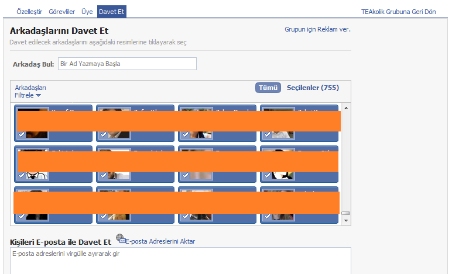Open the Üye tab
The height and width of the screenshot is (274, 452).
point(87,12)
